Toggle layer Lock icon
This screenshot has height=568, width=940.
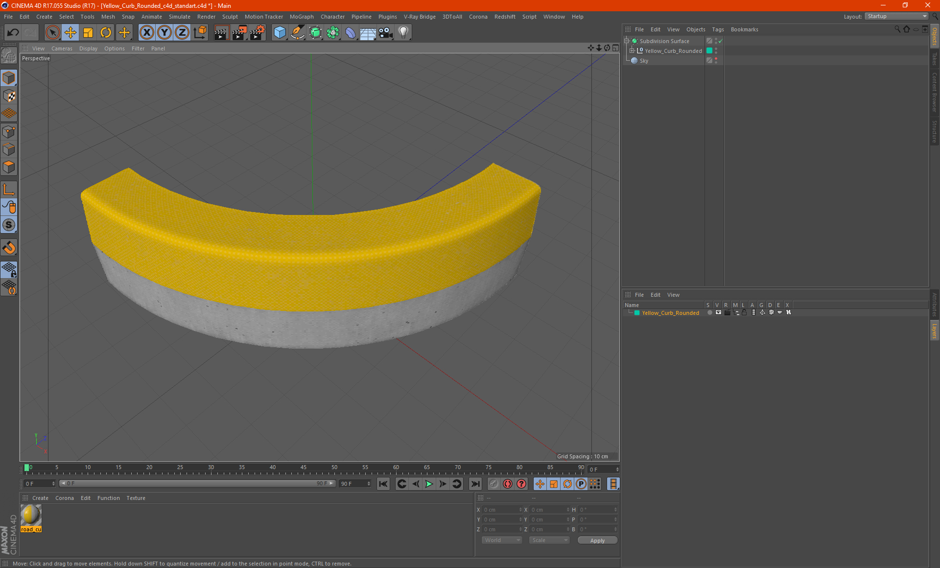744,312
